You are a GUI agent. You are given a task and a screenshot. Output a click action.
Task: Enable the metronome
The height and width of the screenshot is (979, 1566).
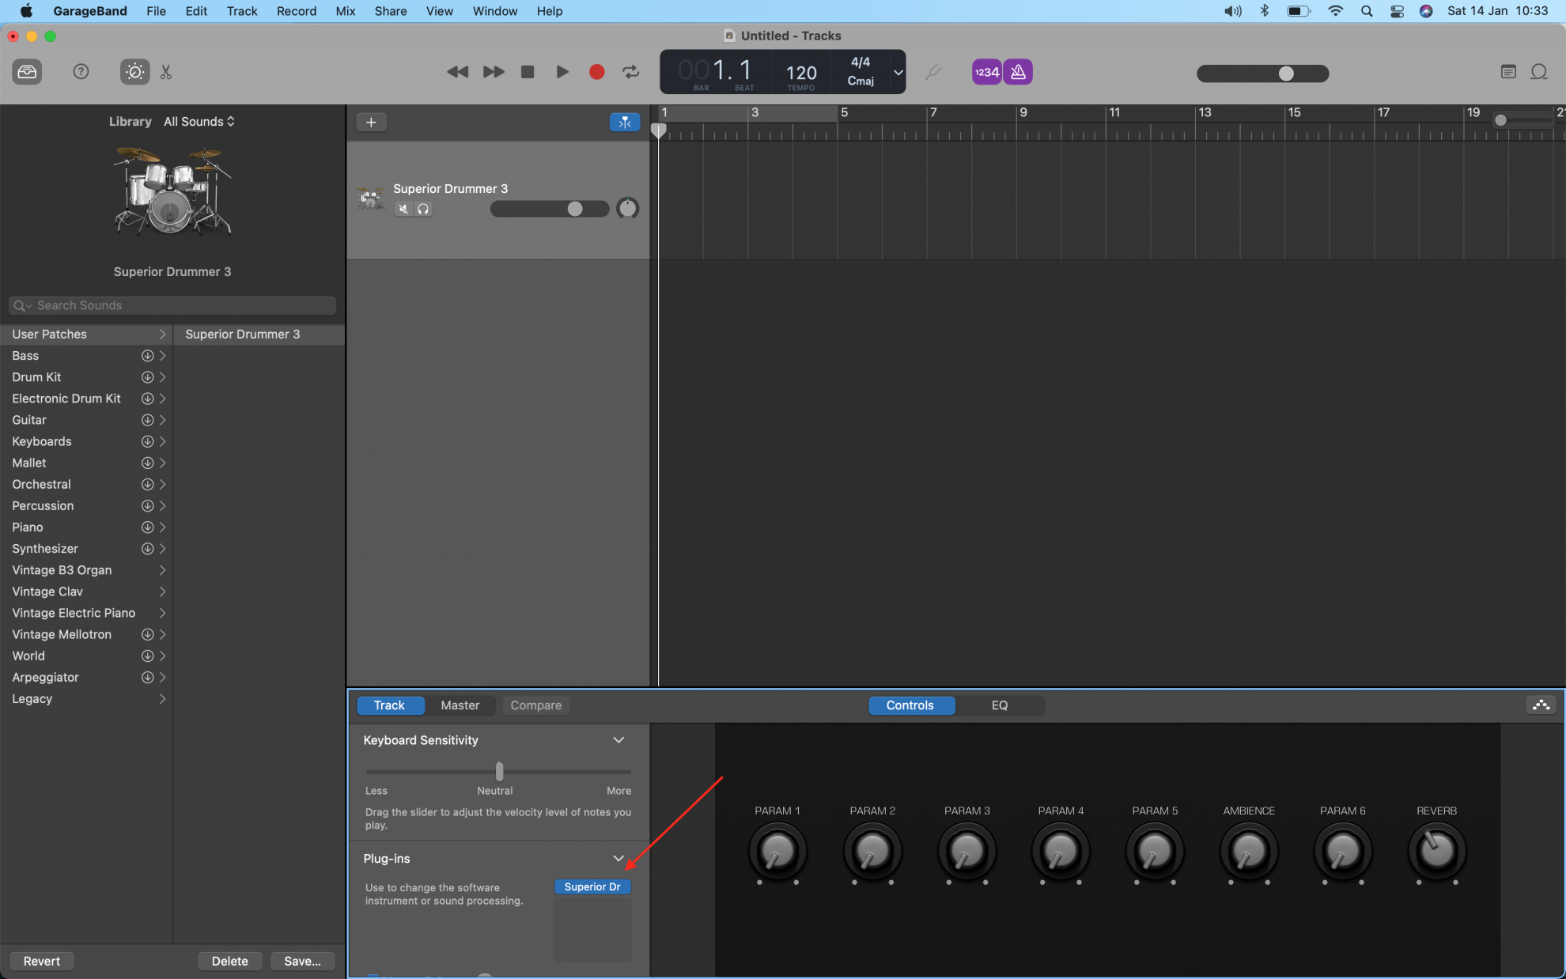pos(1018,71)
